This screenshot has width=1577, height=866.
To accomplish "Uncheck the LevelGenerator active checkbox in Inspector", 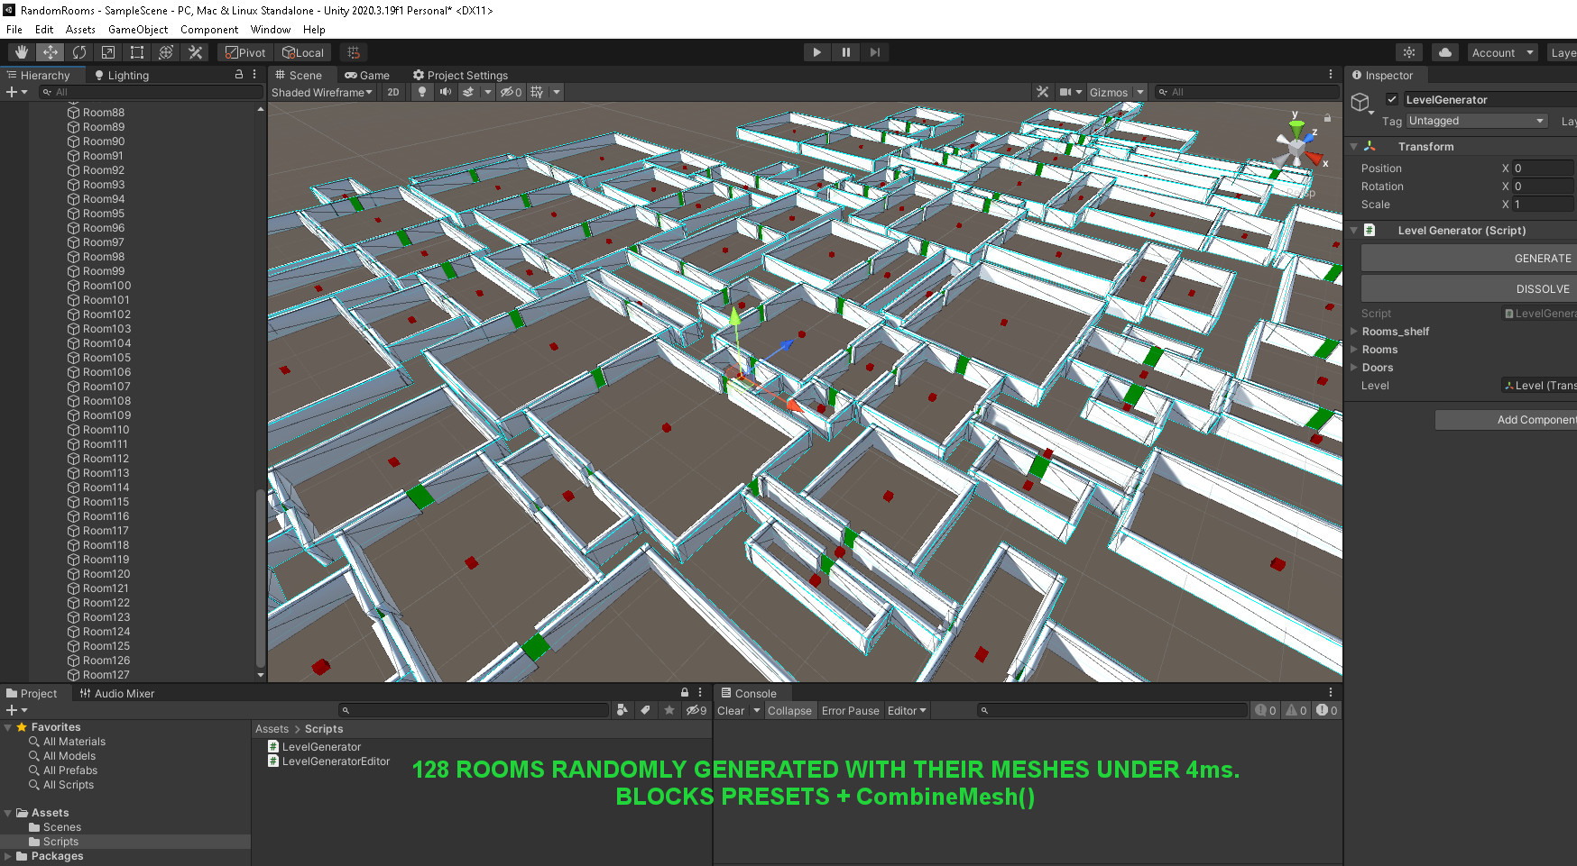I will click(1394, 100).
